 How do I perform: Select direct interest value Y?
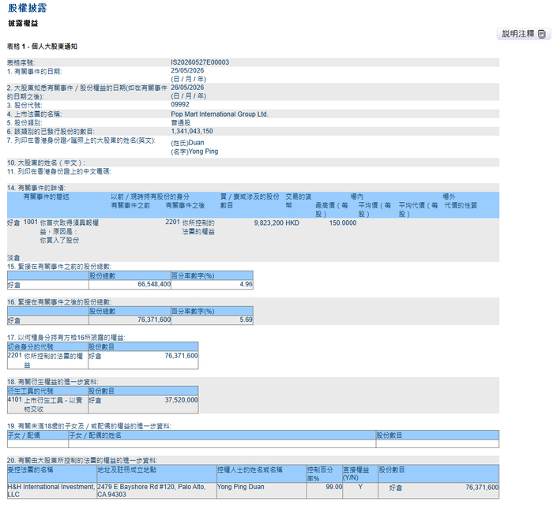[x=360, y=487]
